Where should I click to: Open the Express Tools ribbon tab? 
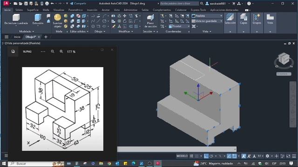pos(198,10)
